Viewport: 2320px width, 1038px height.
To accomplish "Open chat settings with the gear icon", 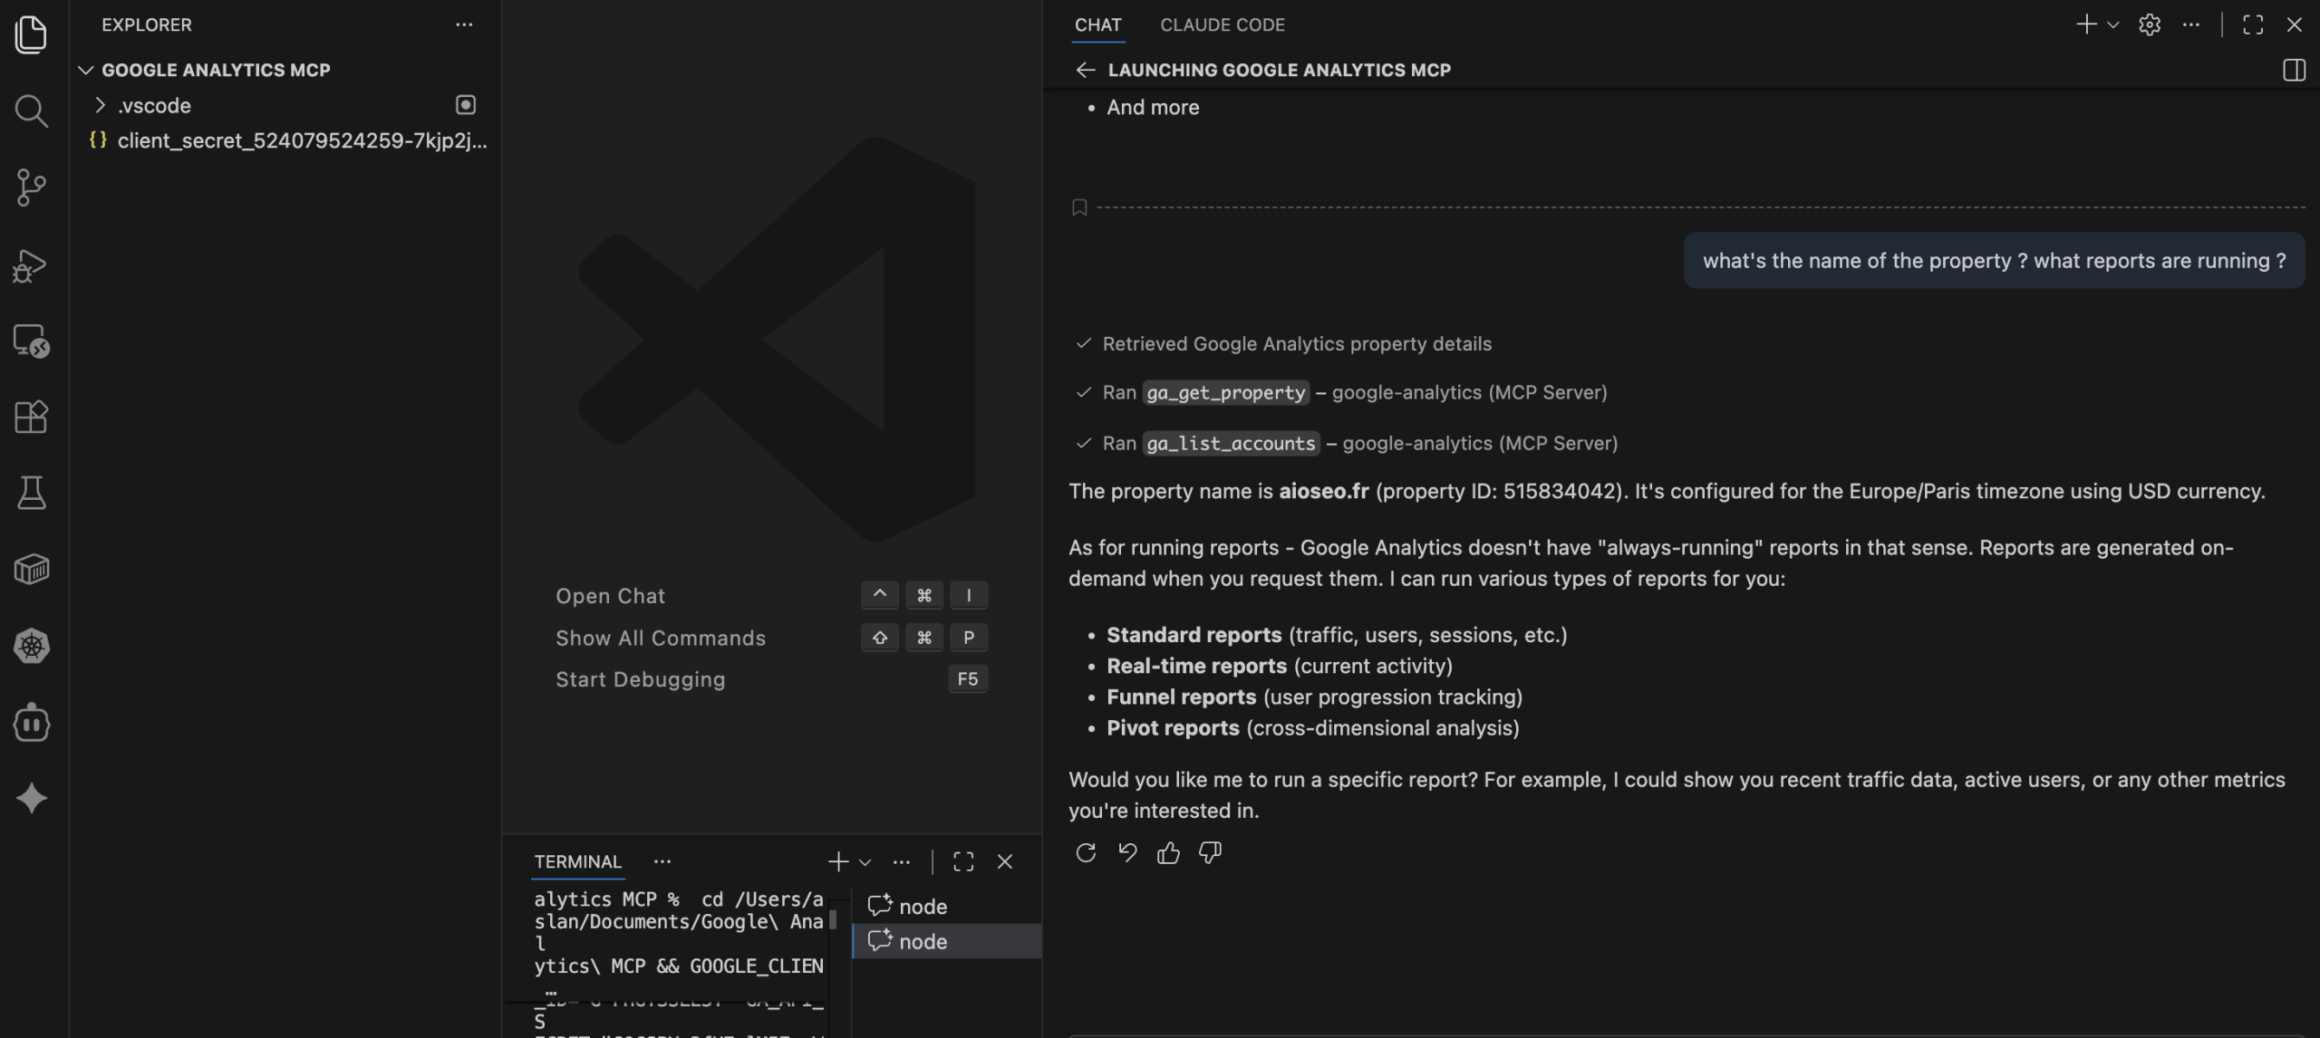I will pos(2150,24).
